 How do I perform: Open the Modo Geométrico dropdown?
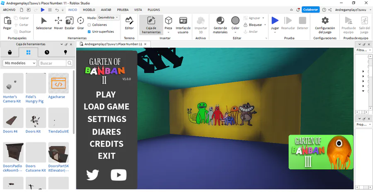(108, 17)
